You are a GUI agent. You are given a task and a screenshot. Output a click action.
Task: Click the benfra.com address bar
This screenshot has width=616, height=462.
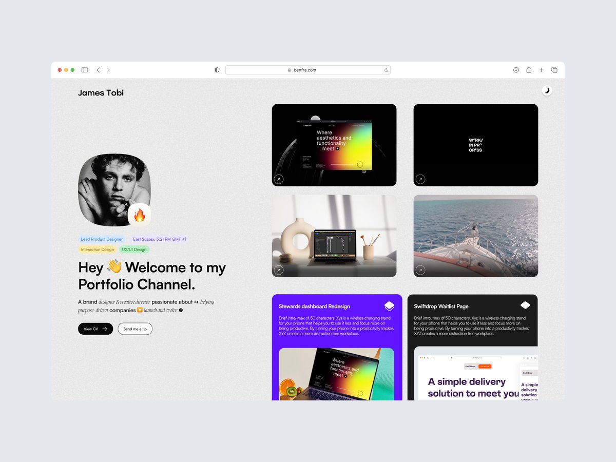point(308,70)
